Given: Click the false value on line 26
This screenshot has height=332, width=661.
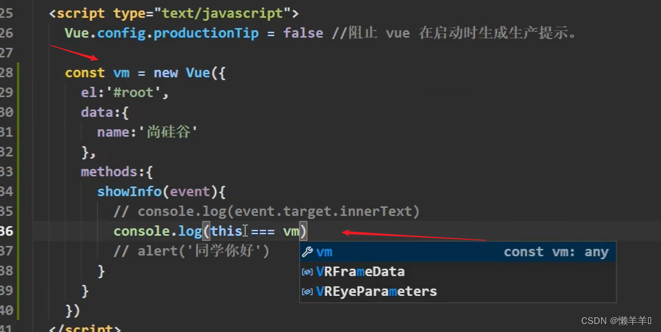Looking at the screenshot, I should click(303, 33).
